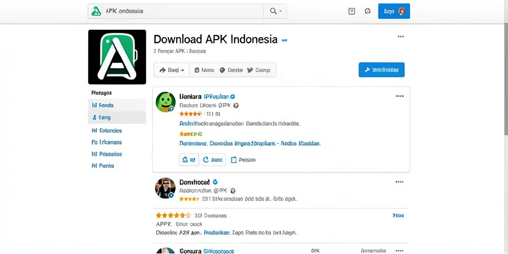Viewport: 508px width, 254px height.
Task: Open the 'Fotiondes' sidebar item
Action: tap(107, 130)
